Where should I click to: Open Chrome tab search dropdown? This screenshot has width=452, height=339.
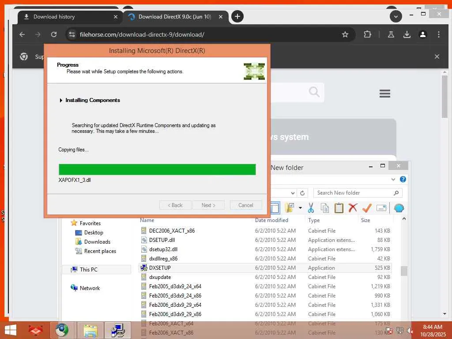click(396, 16)
